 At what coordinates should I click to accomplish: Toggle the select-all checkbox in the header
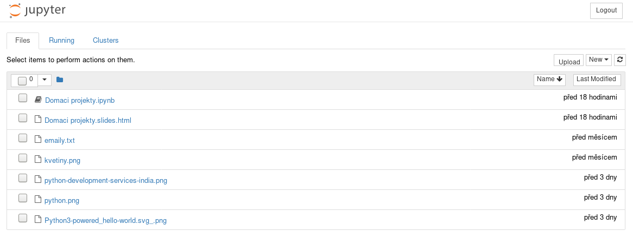22,81
